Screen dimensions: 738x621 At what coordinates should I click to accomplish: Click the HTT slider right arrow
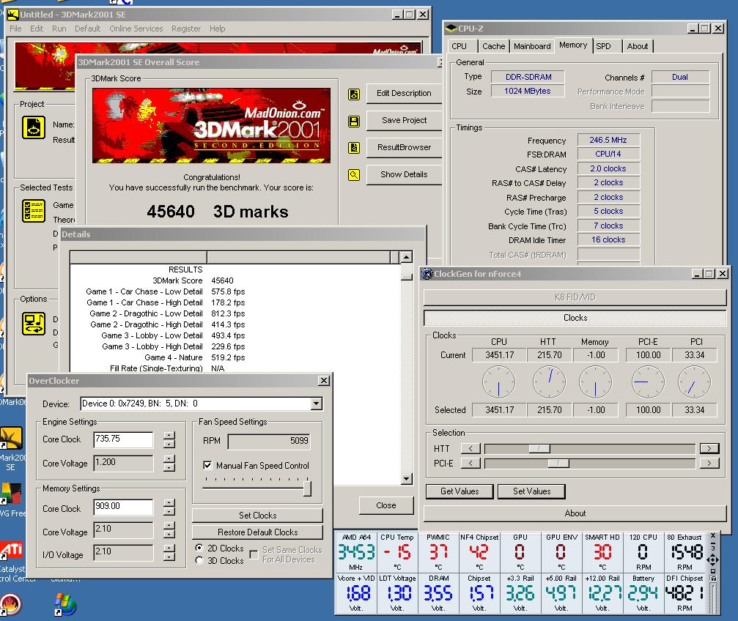pyautogui.click(x=709, y=448)
